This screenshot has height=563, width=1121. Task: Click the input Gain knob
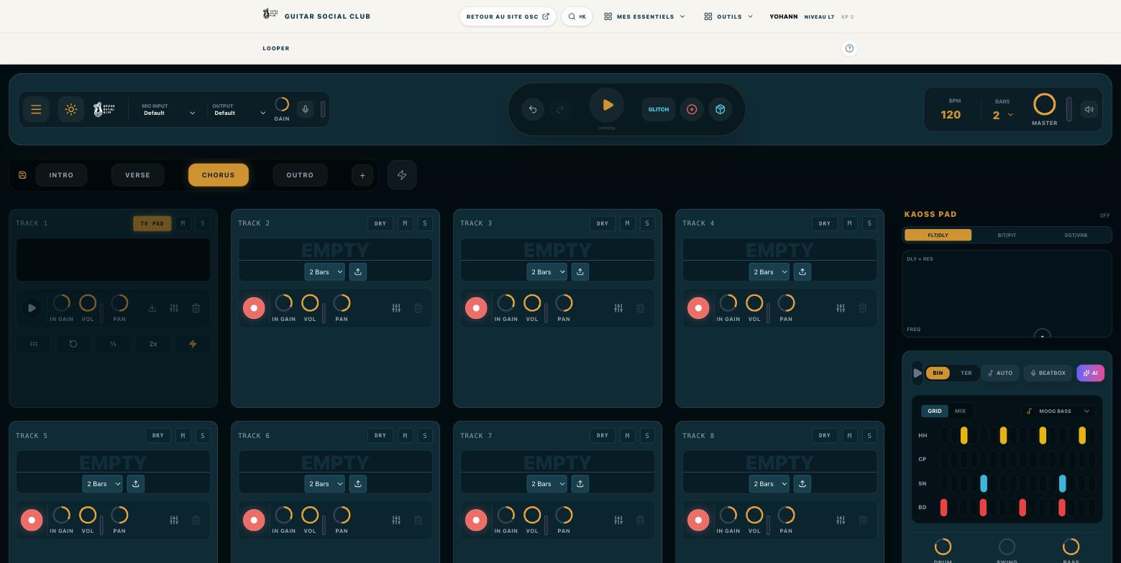point(282,105)
